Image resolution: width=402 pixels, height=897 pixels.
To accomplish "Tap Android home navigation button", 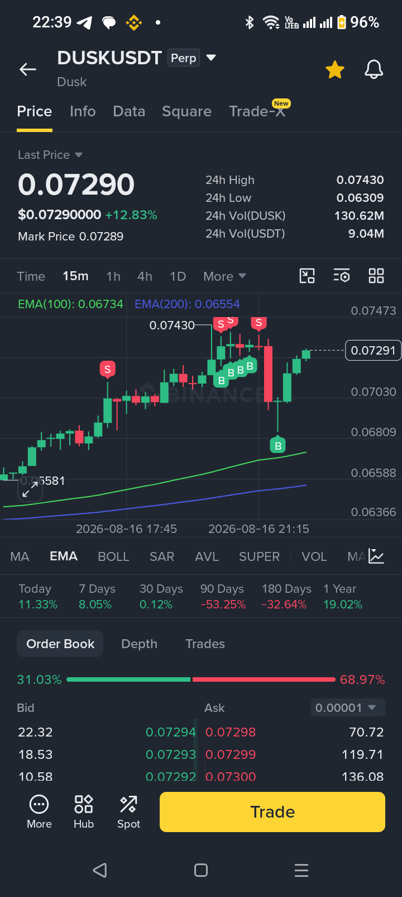I will click(x=201, y=870).
